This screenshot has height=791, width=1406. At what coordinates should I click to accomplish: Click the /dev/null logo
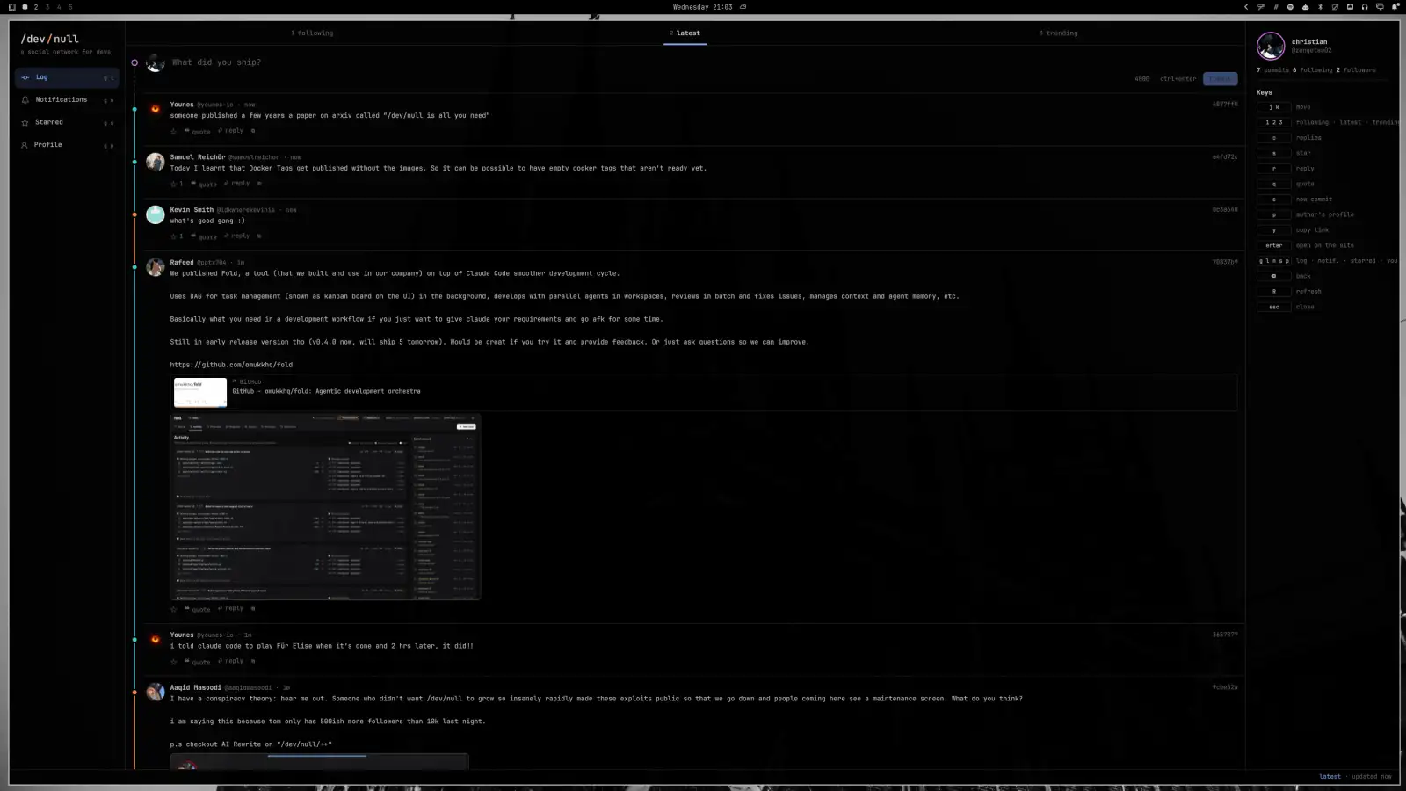tap(50, 39)
